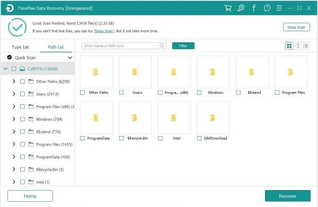The width and height of the screenshot is (318, 207).
Task: Expand Windows (784) node
Action: (14, 119)
